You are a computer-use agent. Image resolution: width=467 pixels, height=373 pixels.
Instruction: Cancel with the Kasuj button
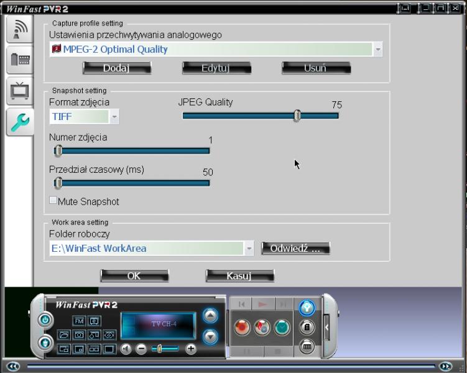[x=240, y=276]
